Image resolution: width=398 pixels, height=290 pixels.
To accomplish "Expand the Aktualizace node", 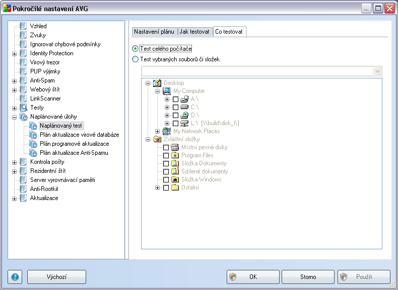I will [14, 199].
